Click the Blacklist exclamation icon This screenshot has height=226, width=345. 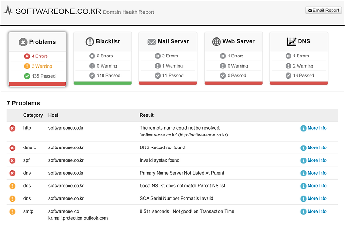coord(90,42)
